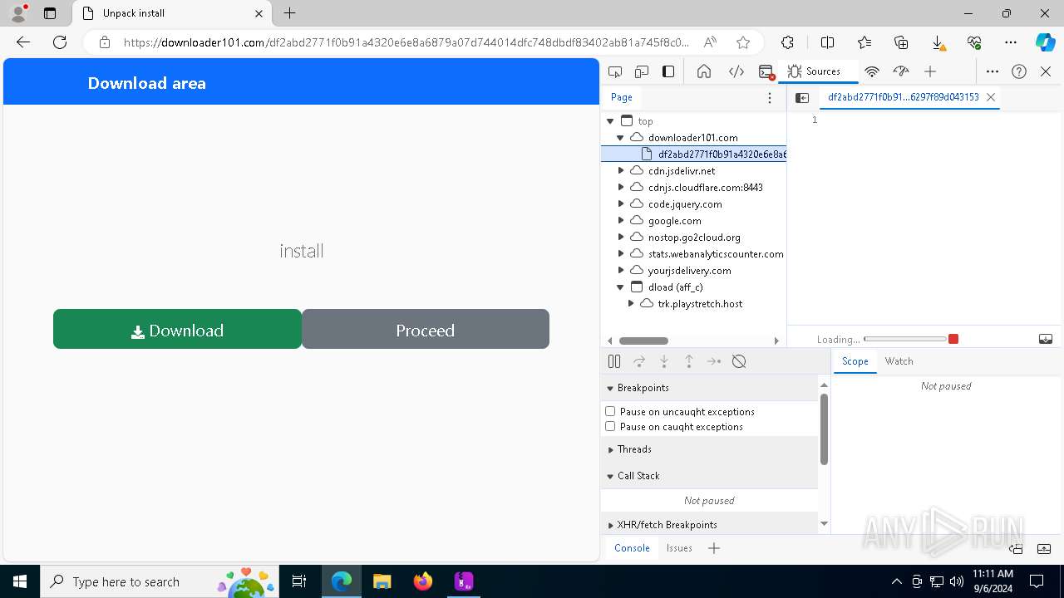This screenshot has width=1064, height=598.
Task: Switch to the Watch tab
Action: [x=899, y=361]
